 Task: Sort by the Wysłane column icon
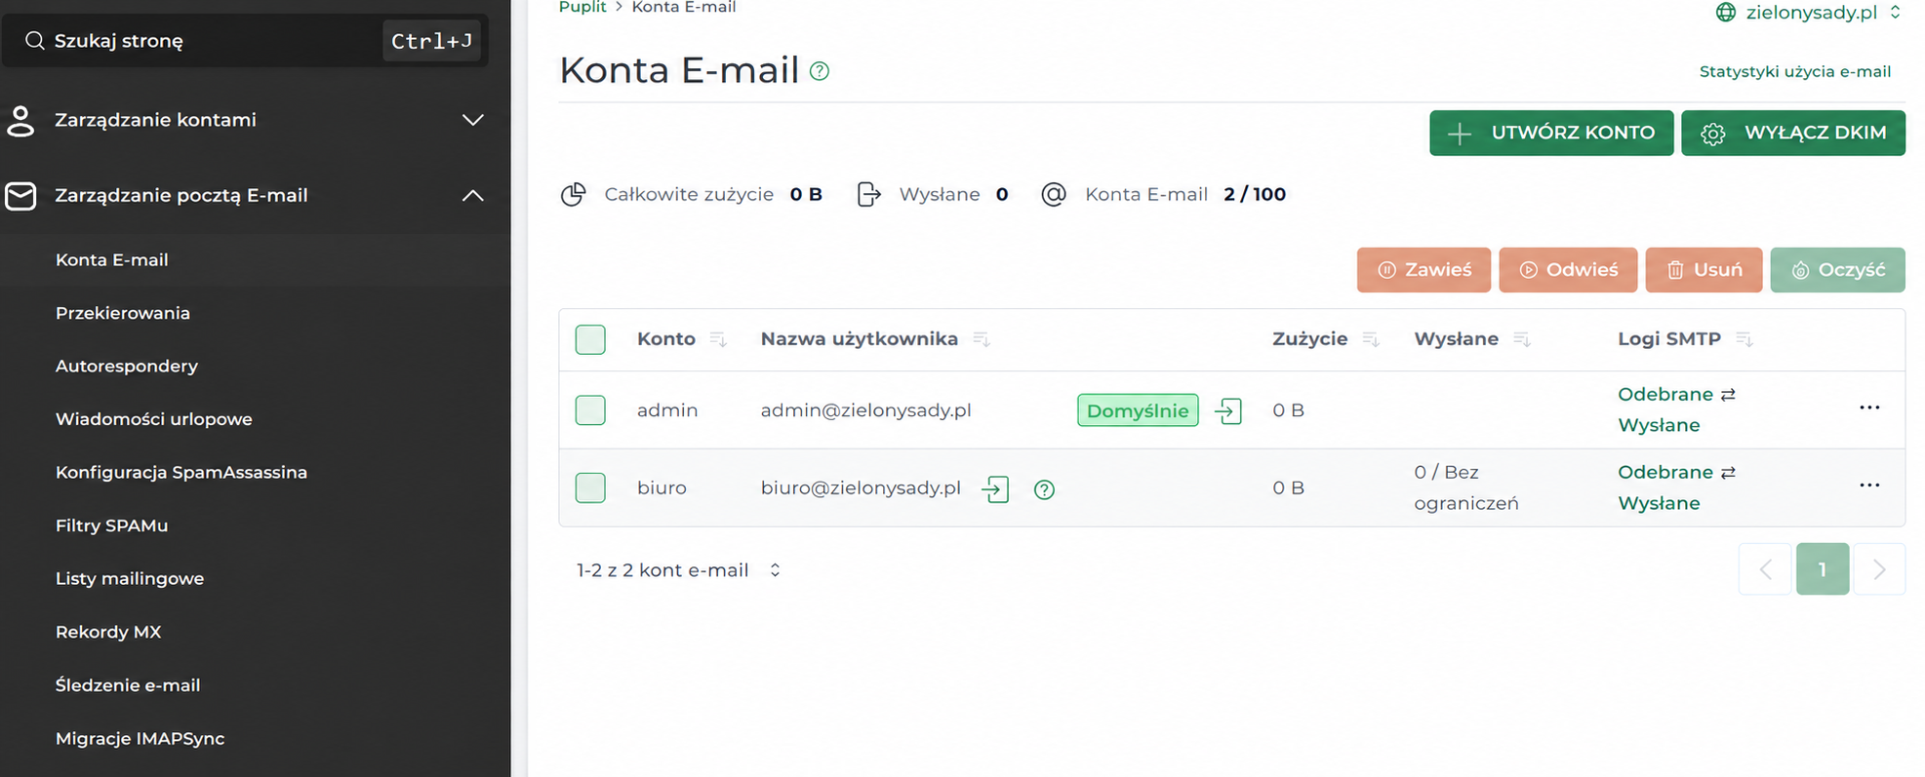(x=1522, y=339)
